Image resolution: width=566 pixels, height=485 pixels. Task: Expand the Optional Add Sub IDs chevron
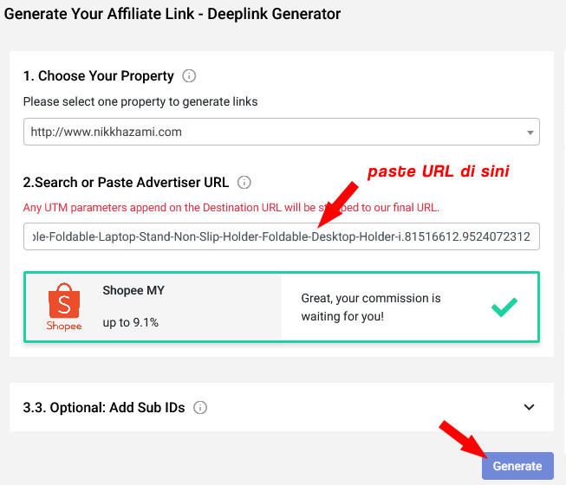pyautogui.click(x=530, y=407)
